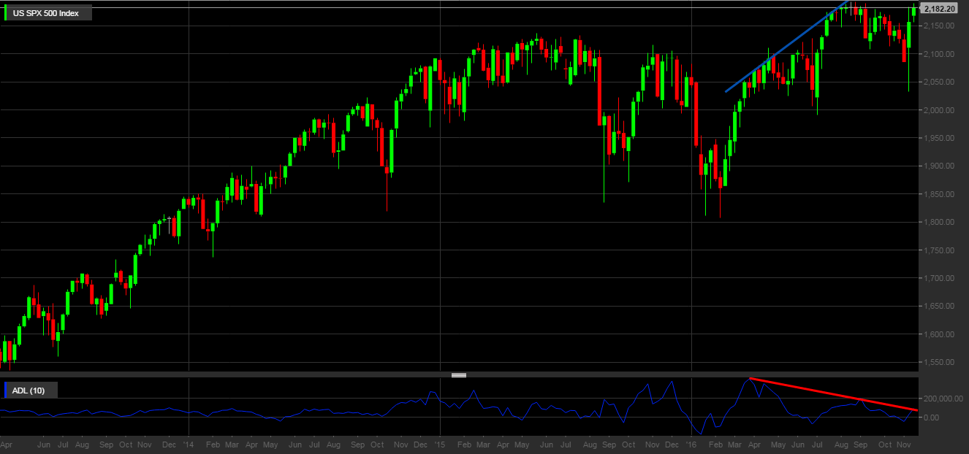Click the 1,550.00 price axis label
The width and height of the screenshot is (969, 454).
939,362
